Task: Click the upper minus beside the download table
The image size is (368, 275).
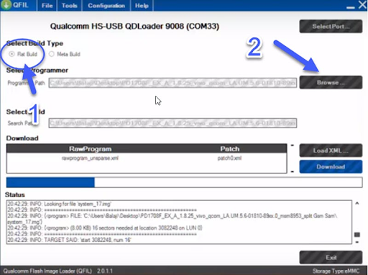Action: click(292, 145)
